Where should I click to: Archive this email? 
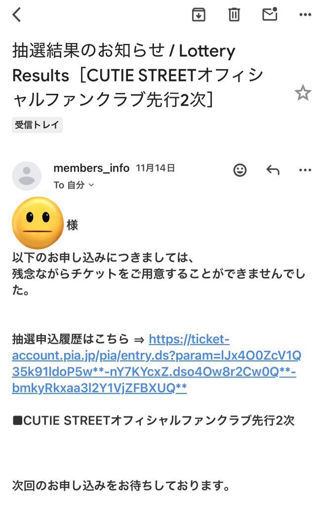(199, 15)
